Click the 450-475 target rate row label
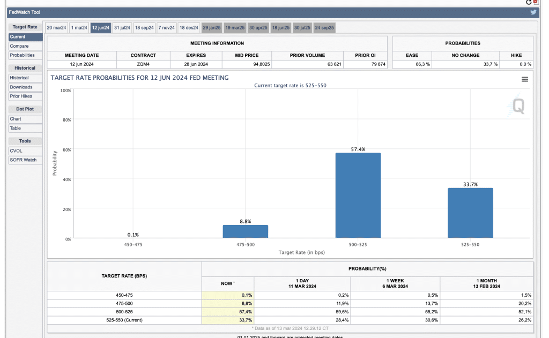Image resolution: width=549 pixels, height=338 pixels. click(x=124, y=295)
